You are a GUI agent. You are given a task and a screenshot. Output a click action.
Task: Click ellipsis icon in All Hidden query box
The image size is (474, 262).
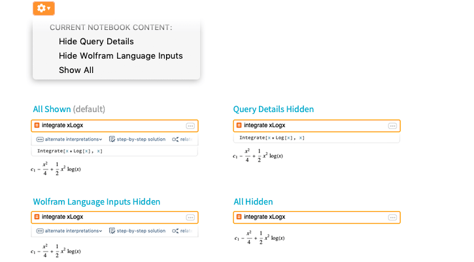[392, 218]
